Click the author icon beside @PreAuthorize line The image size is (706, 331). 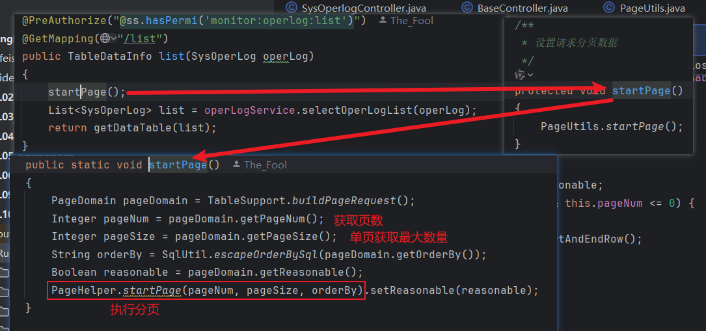383,20
